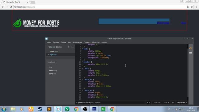This screenshot has width=199, height=112.
Task: Open the localhost project dropdown
Action: (52, 62)
